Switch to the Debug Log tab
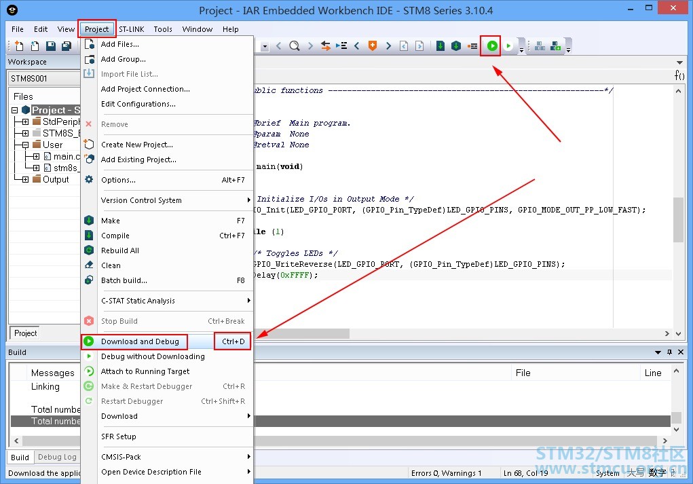Screen dimensions: 693x484 pyautogui.click(x=57, y=457)
